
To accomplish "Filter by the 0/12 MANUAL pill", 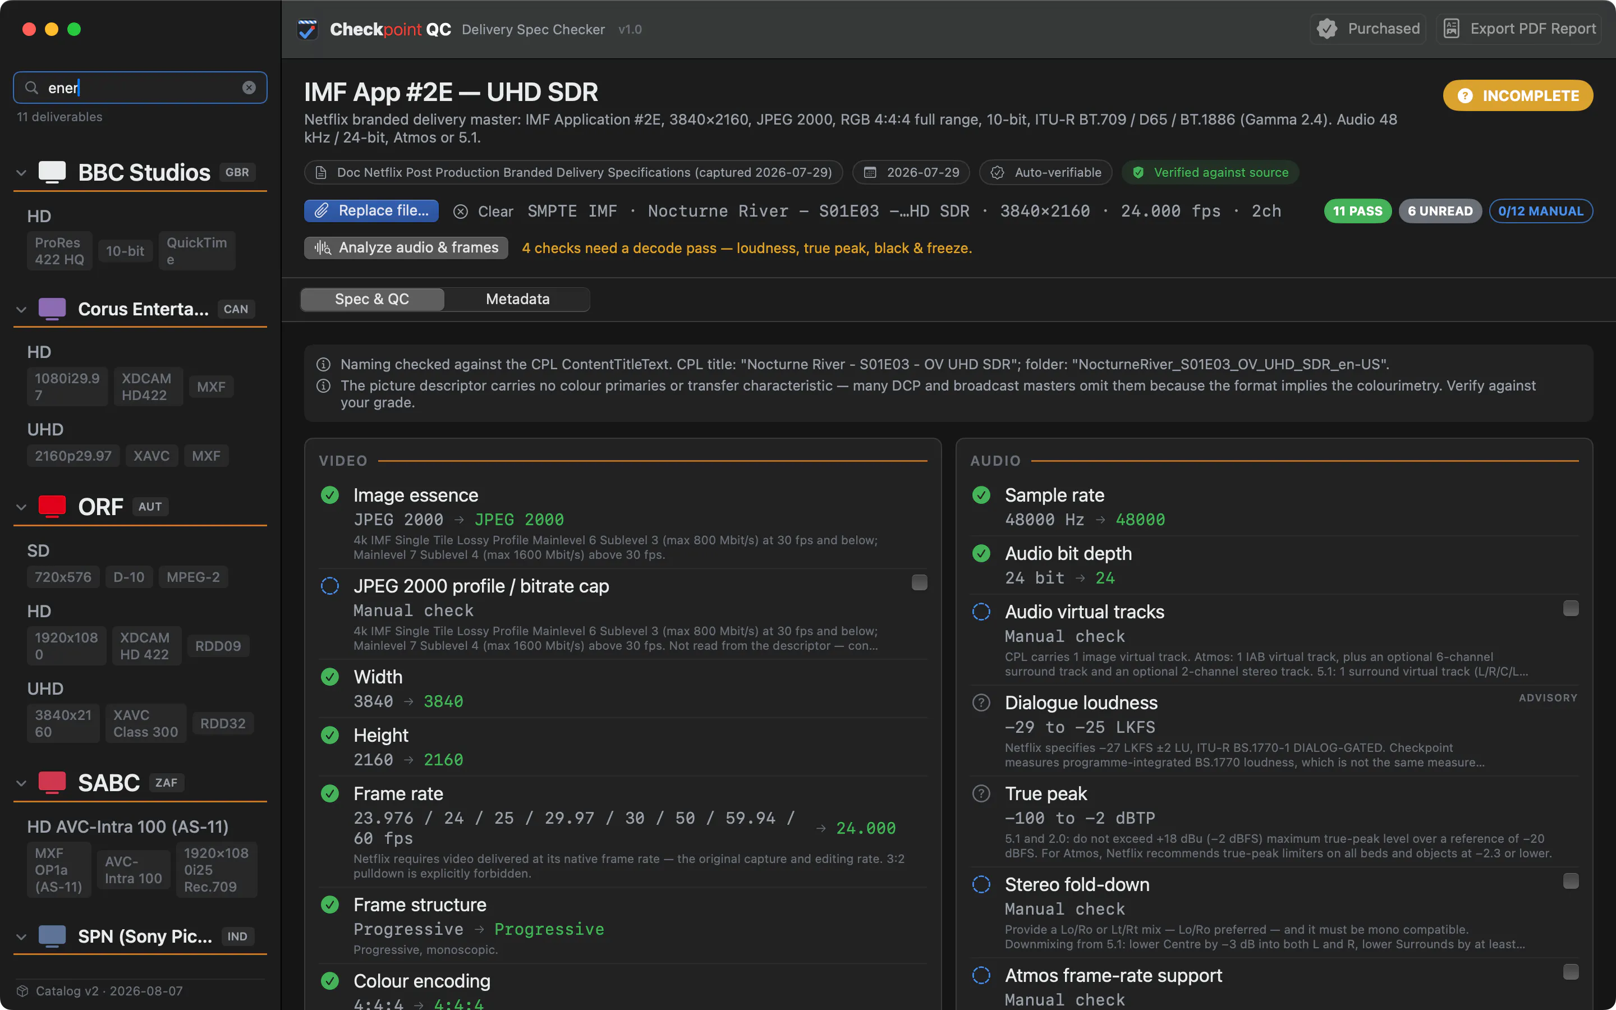I will (x=1541, y=210).
